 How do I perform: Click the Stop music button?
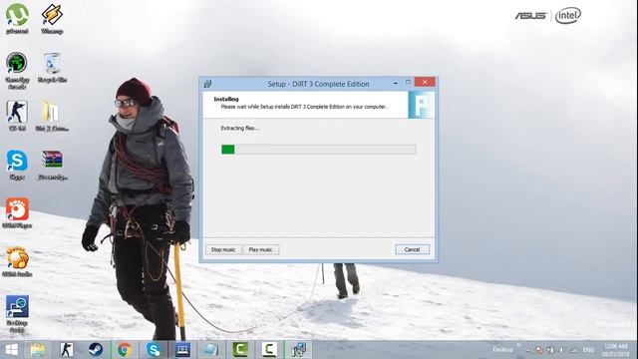click(223, 249)
